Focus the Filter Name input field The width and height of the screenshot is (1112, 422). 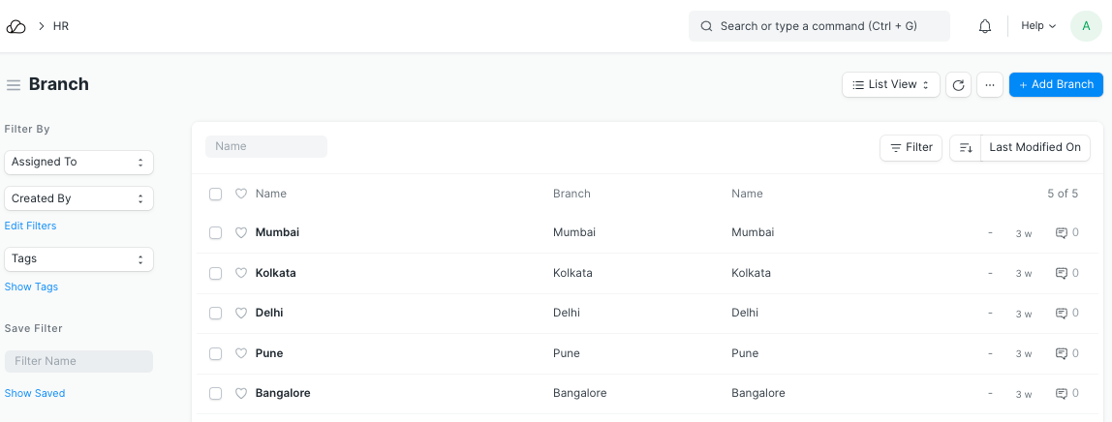click(x=78, y=361)
